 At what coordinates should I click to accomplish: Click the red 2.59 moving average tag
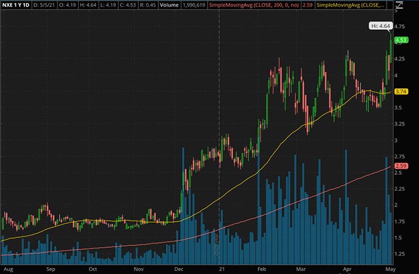click(401, 166)
